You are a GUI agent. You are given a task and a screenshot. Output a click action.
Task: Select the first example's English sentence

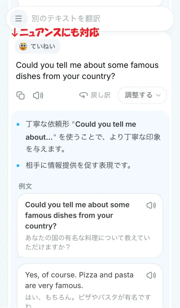[x=77, y=215]
